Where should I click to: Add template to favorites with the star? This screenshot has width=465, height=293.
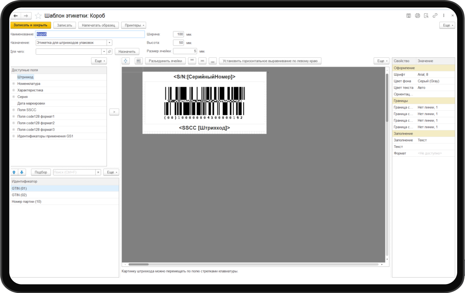click(38, 16)
